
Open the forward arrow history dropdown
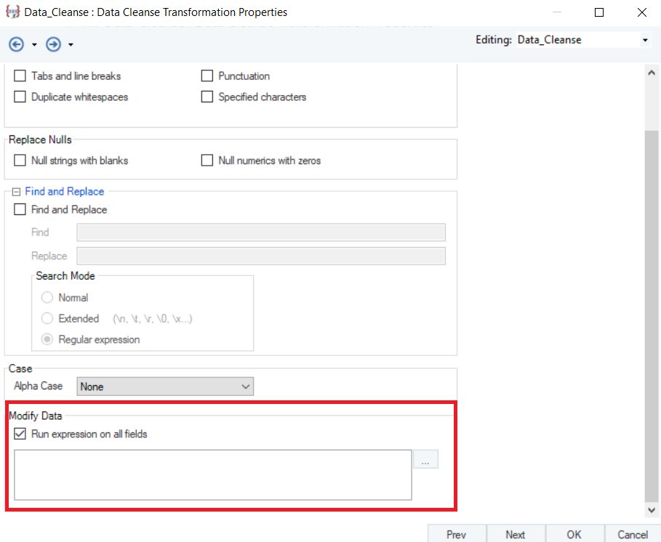(71, 45)
